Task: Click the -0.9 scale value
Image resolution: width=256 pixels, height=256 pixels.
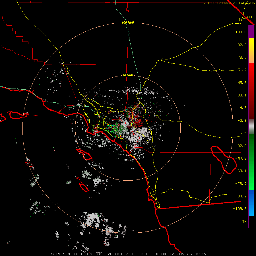Action: [x=242, y=121]
